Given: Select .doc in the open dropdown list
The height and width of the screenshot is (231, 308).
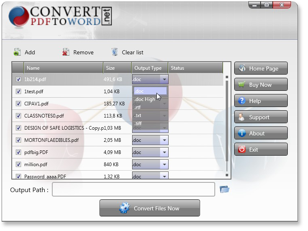Looking at the screenshot, I should 150,91.
